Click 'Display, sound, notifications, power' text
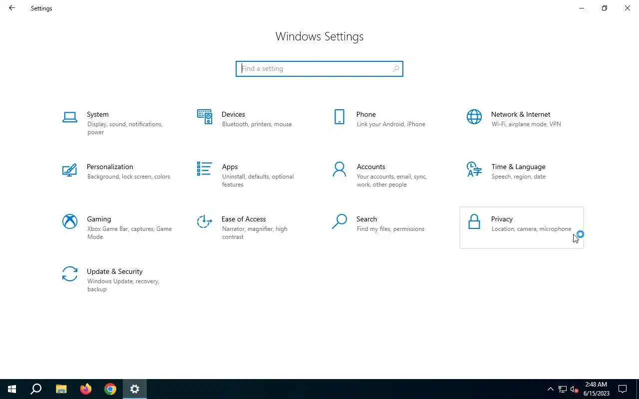 pyautogui.click(x=125, y=128)
